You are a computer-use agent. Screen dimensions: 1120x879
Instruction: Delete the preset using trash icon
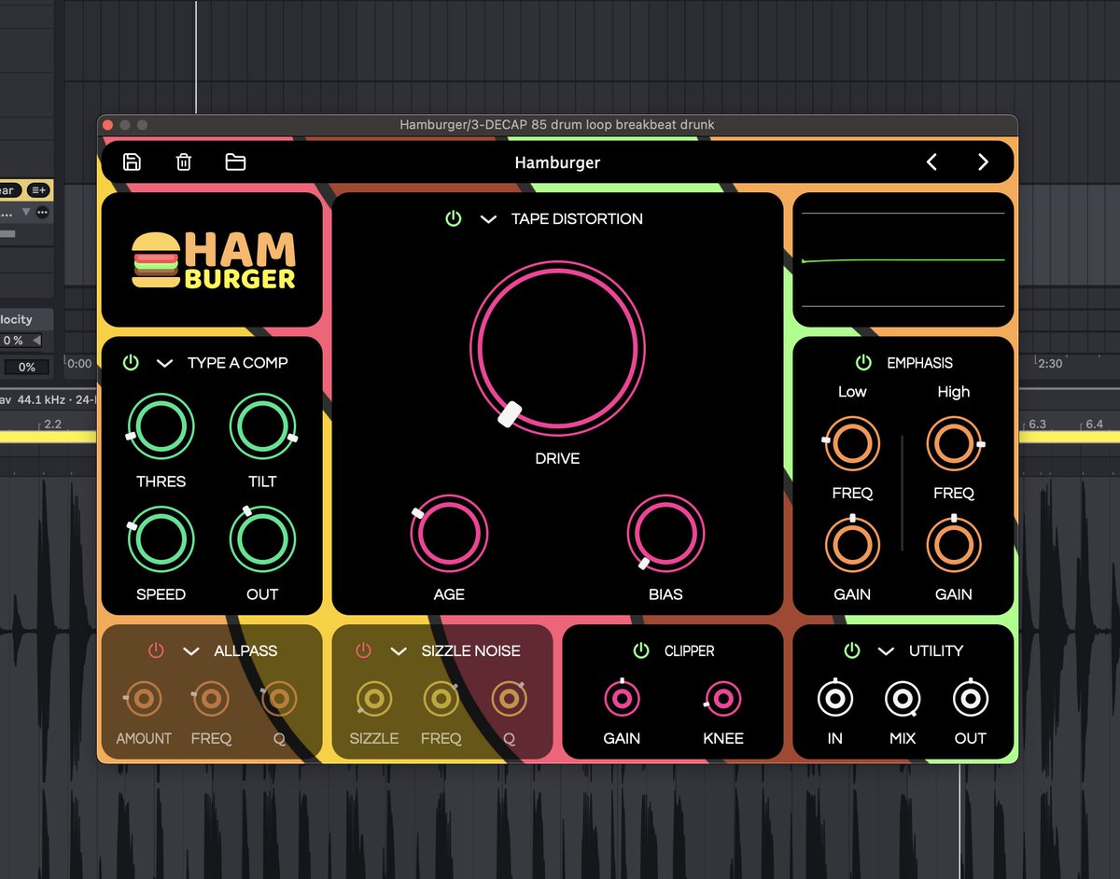184,162
